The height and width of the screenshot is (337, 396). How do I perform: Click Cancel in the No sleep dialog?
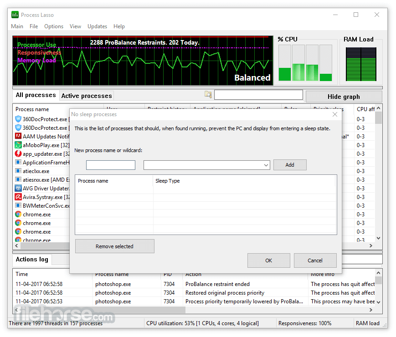click(x=315, y=260)
